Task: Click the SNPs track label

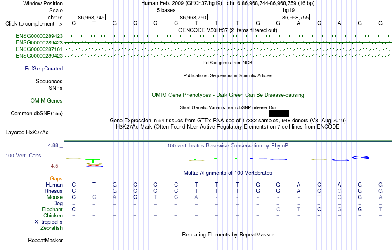Action: tap(56, 88)
